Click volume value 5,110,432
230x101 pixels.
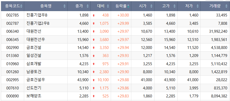pos(219,64)
